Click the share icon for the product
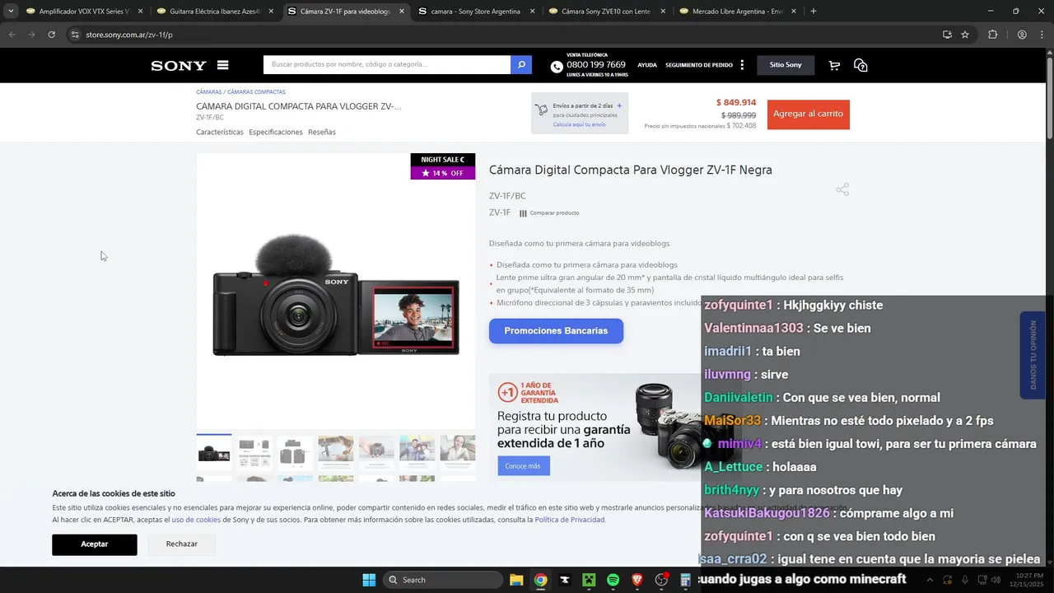 click(x=842, y=189)
